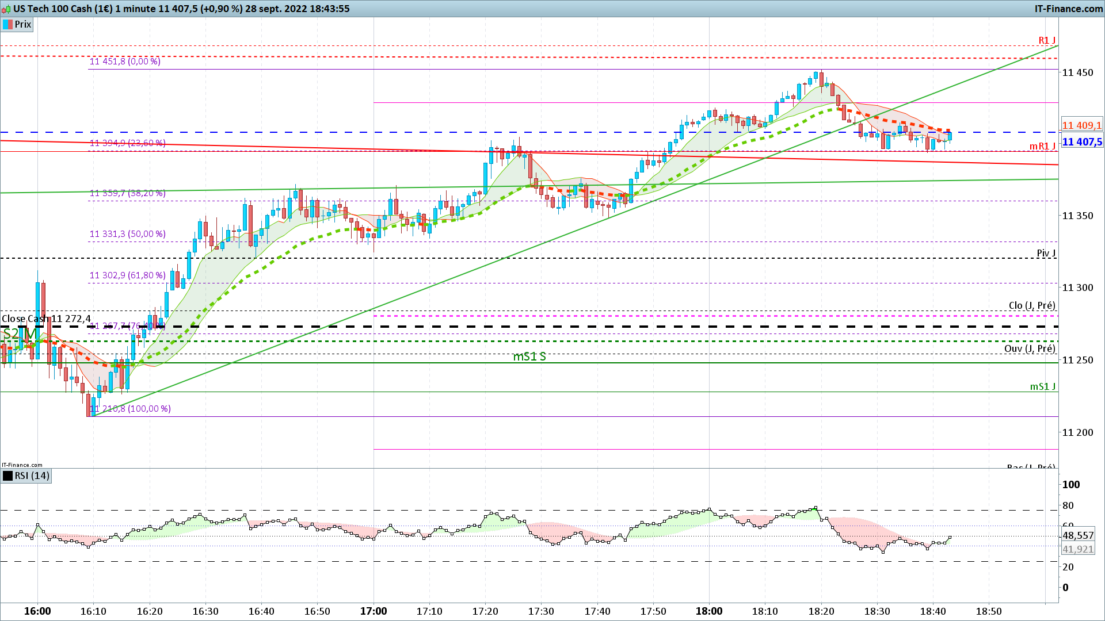1105x621 pixels.
Task: Select the Piv J pivot label
Action: point(1046,254)
